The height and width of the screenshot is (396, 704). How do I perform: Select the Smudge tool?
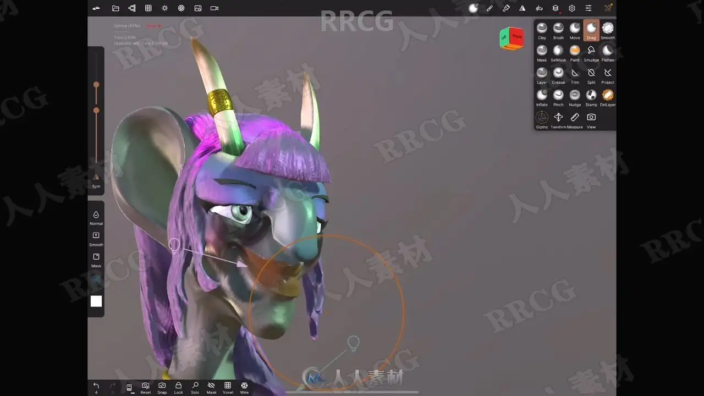coord(591,53)
